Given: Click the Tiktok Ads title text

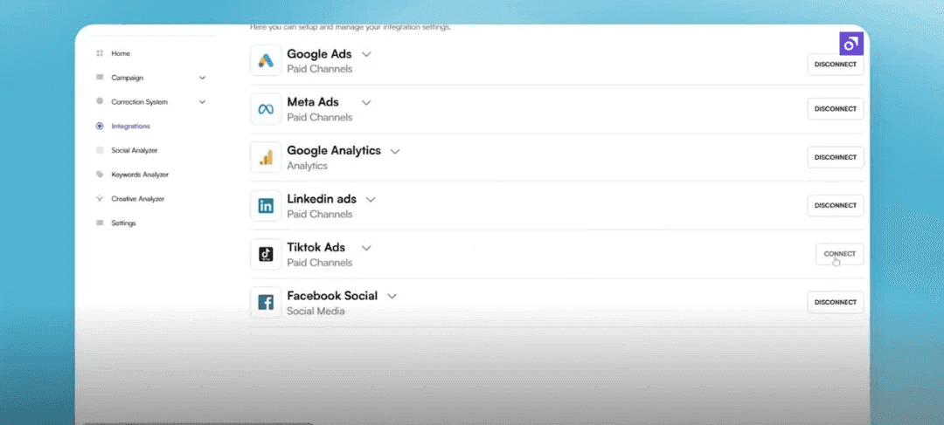Looking at the screenshot, I should click(316, 247).
